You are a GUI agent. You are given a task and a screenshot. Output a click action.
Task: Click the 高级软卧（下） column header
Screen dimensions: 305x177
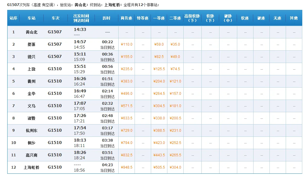[192, 18]
